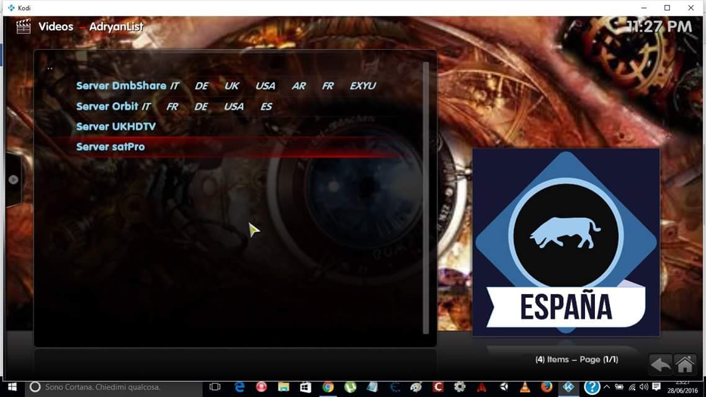706x397 pixels.
Task: Open VLC media player in taskbar
Action: click(525, 387)
